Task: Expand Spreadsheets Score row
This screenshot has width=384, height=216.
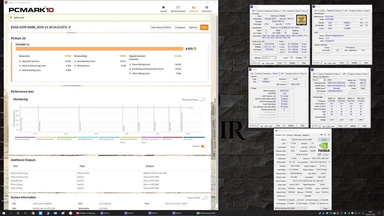Action: [75, 61]
